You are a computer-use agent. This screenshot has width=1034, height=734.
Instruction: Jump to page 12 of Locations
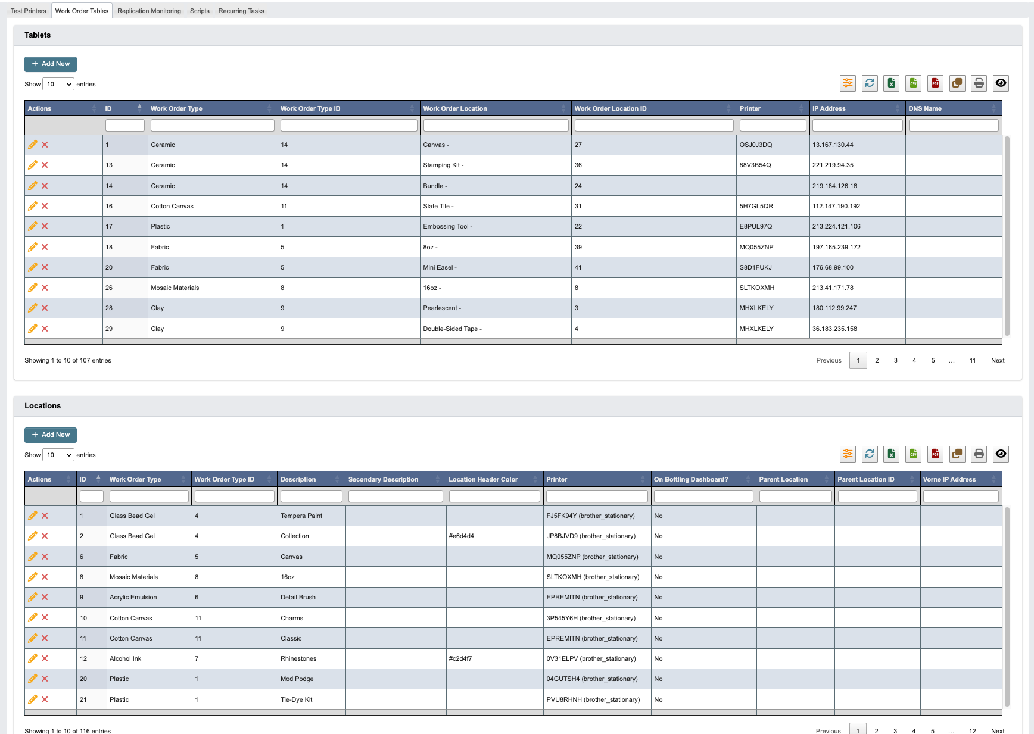[x=973, y=731]
